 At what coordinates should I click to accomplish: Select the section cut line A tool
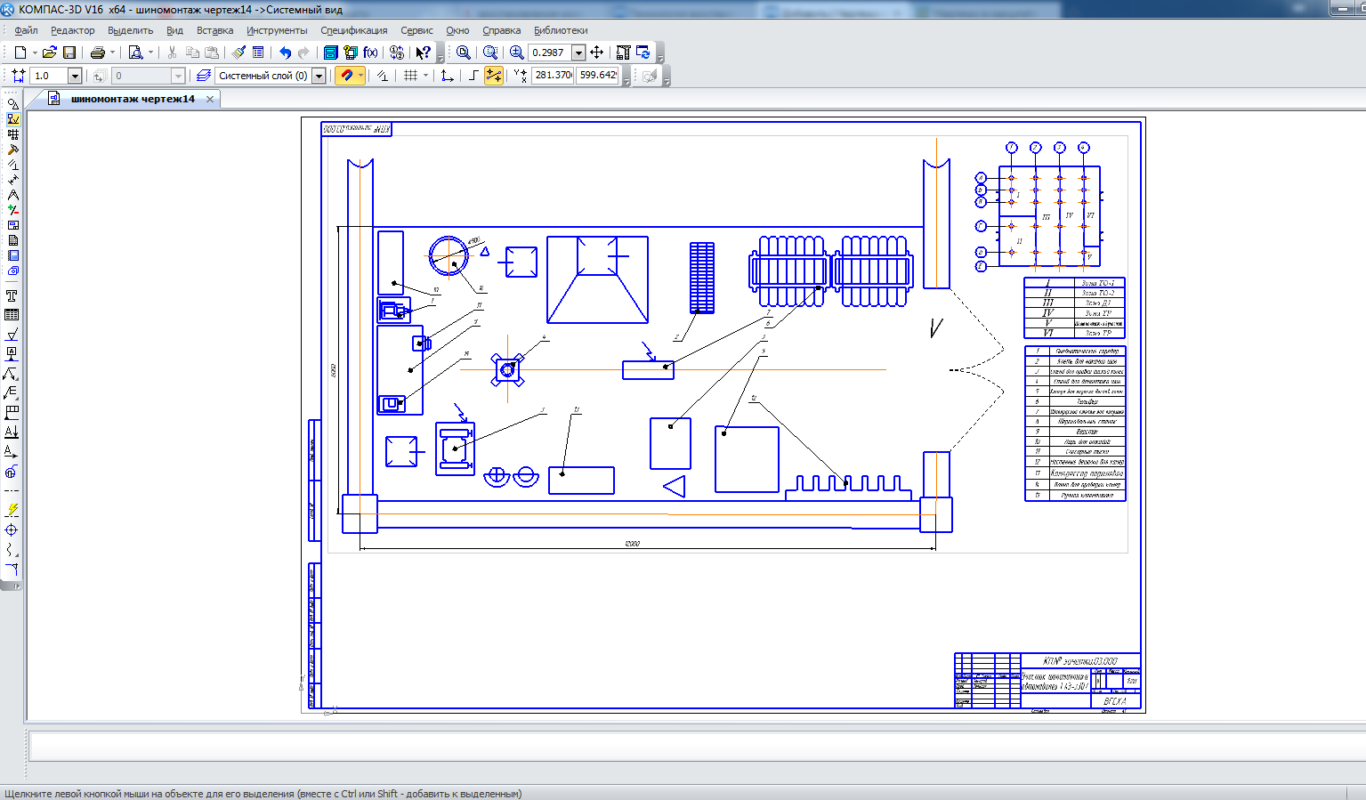click(x=12, y=432)
